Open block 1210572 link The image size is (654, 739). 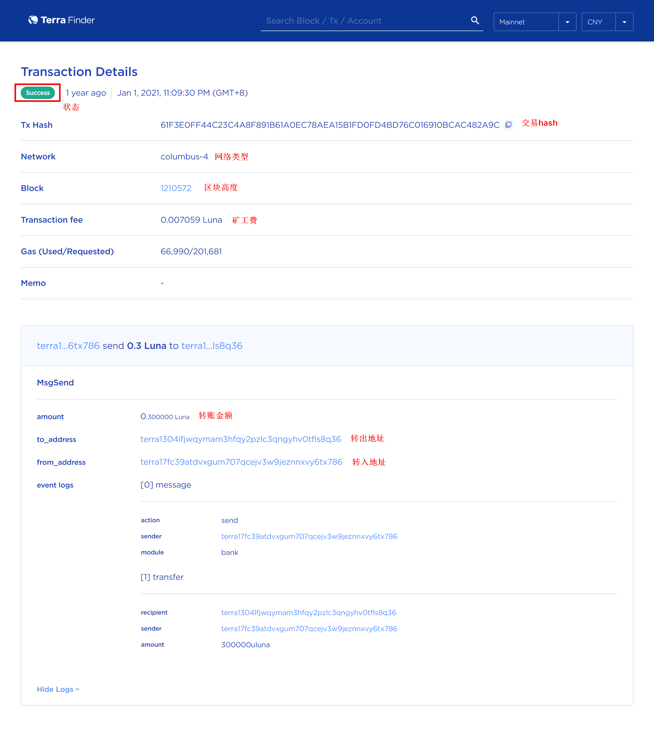point(176,188)
